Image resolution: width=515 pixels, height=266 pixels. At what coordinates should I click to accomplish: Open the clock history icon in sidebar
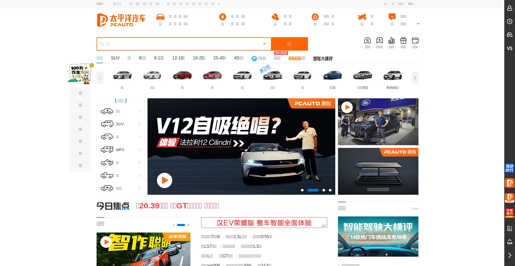[x=510, y=21]
